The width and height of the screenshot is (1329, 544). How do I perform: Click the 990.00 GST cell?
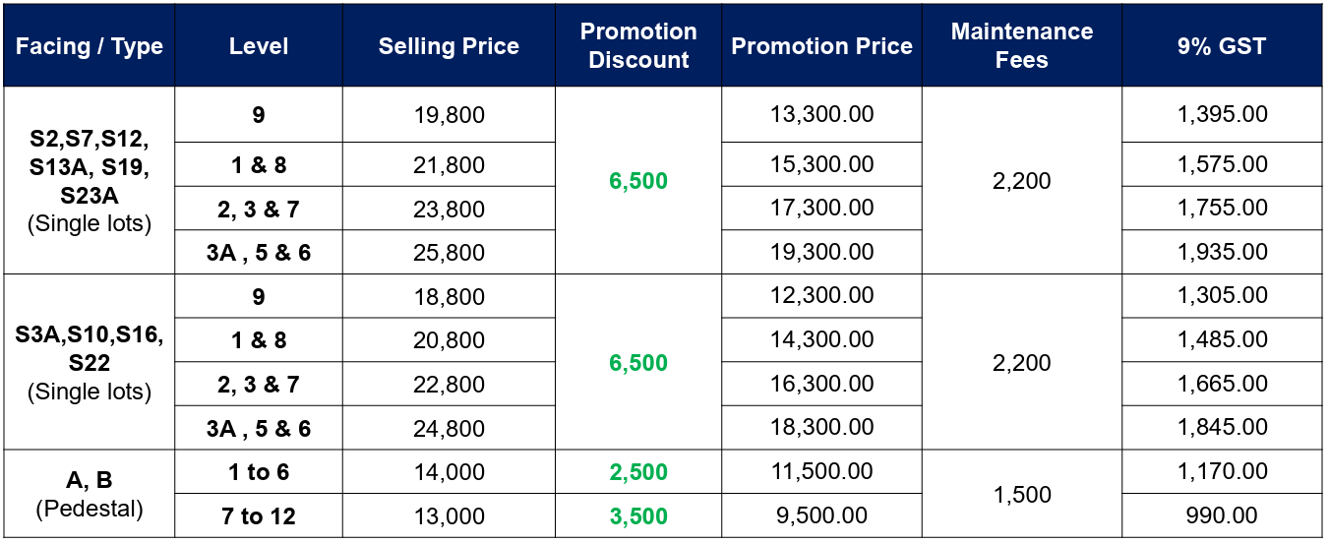[x=1222, y=515]
